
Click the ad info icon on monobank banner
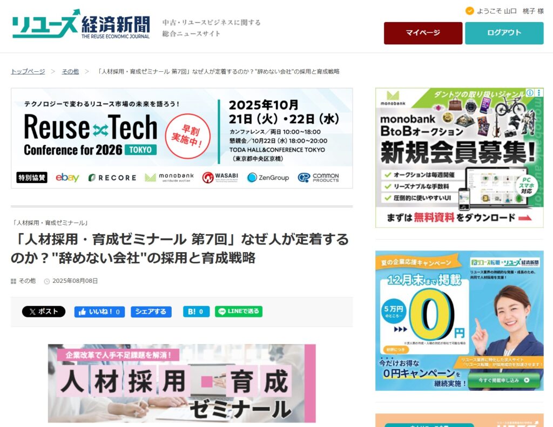tap(530, 93)
